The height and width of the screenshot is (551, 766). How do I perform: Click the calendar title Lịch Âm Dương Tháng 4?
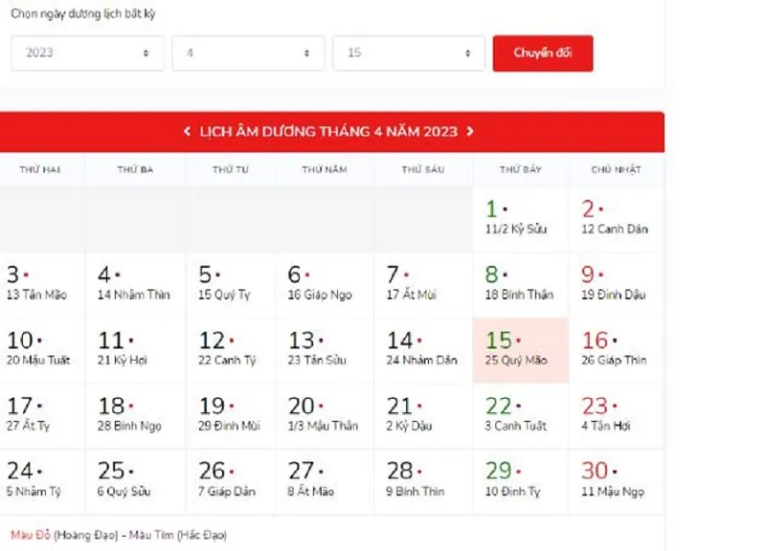328,132
